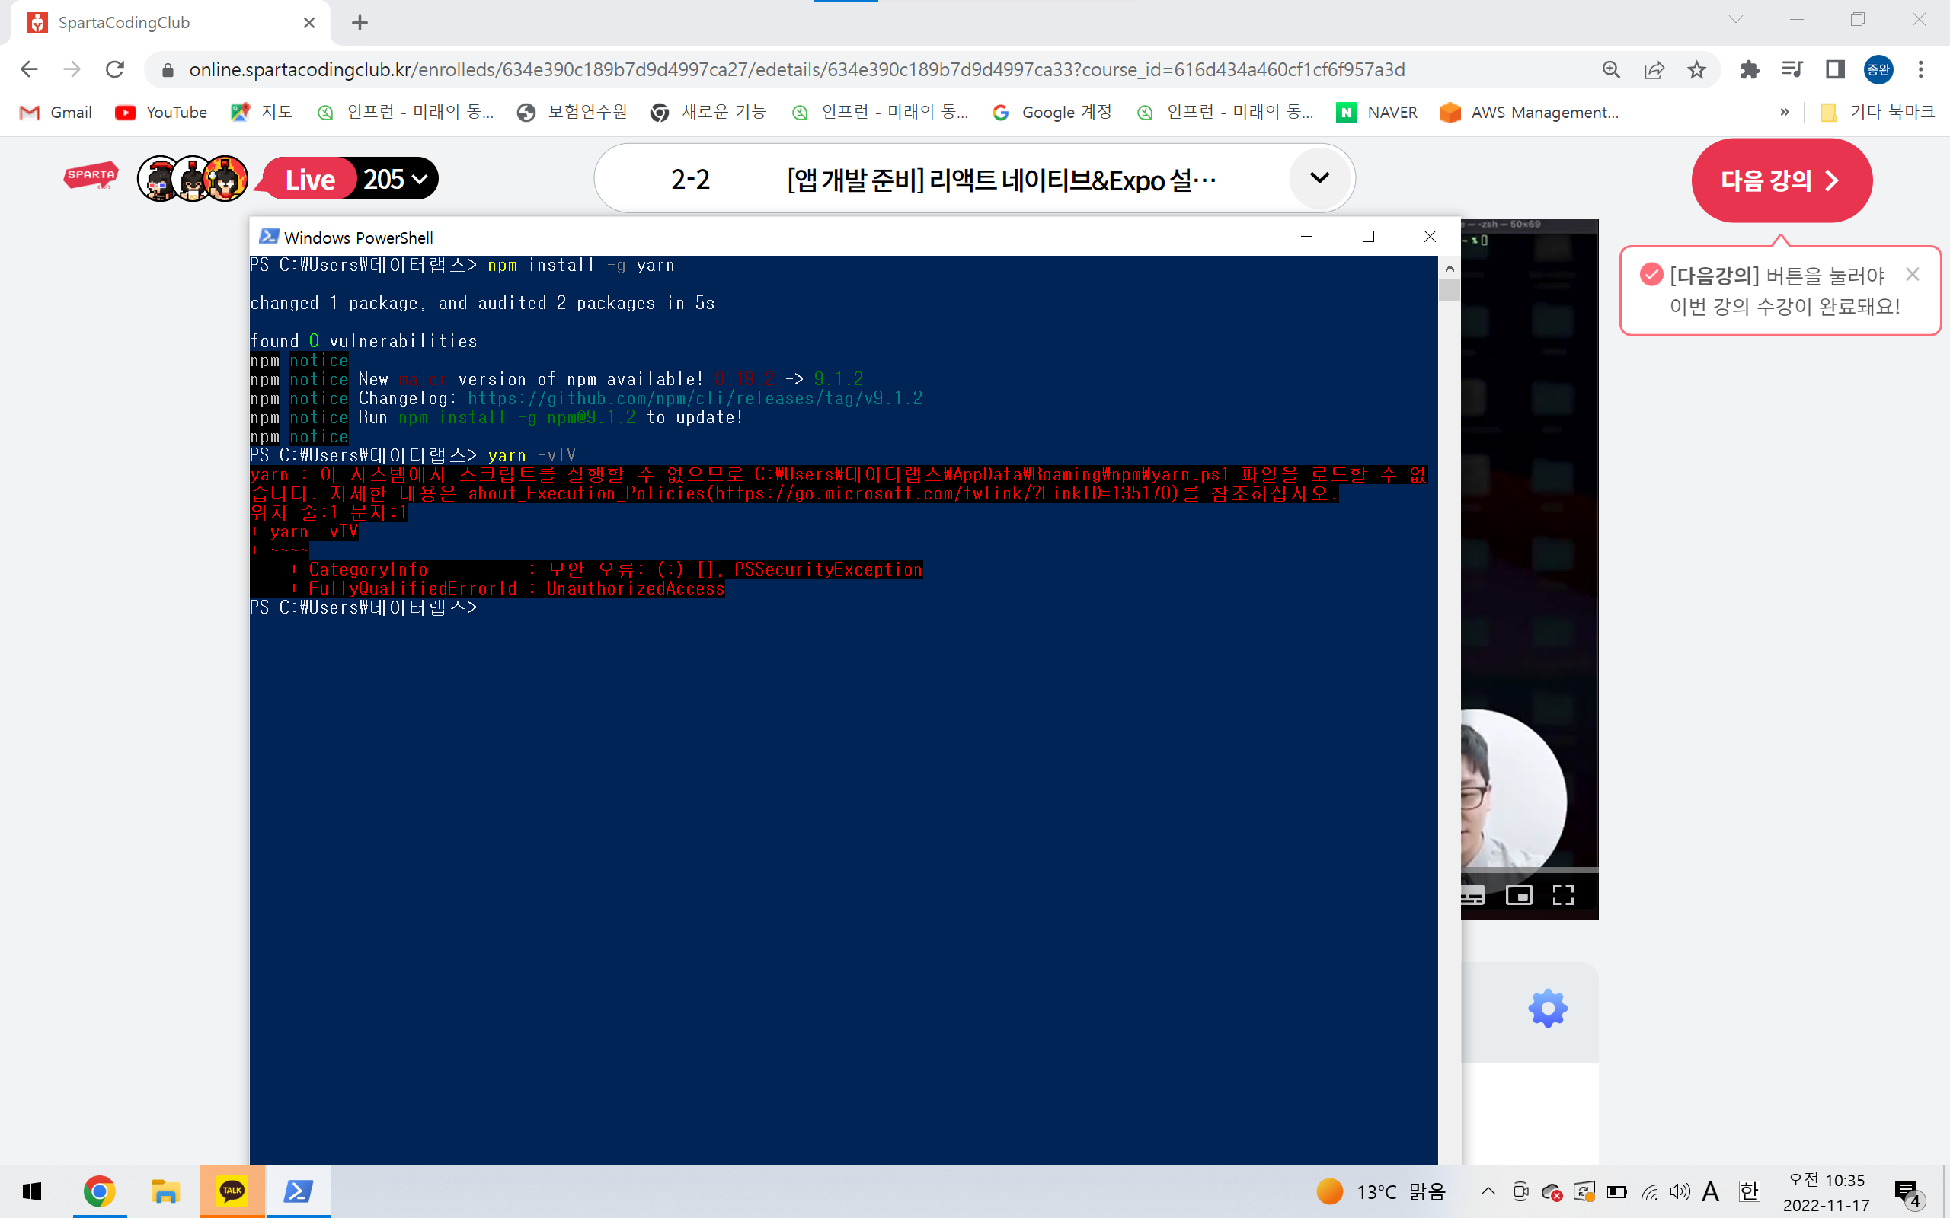Open the 13°C weather widget
Image resolution: width=1950 pixels, height=1218 pixels.
(1381, 1191)
